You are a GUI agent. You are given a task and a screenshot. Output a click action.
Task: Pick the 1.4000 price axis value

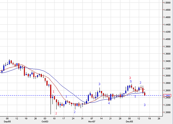tap(167, 39)
